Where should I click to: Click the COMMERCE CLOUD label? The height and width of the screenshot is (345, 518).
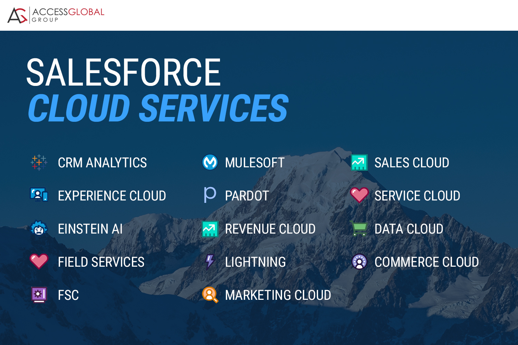pos(426,262)
